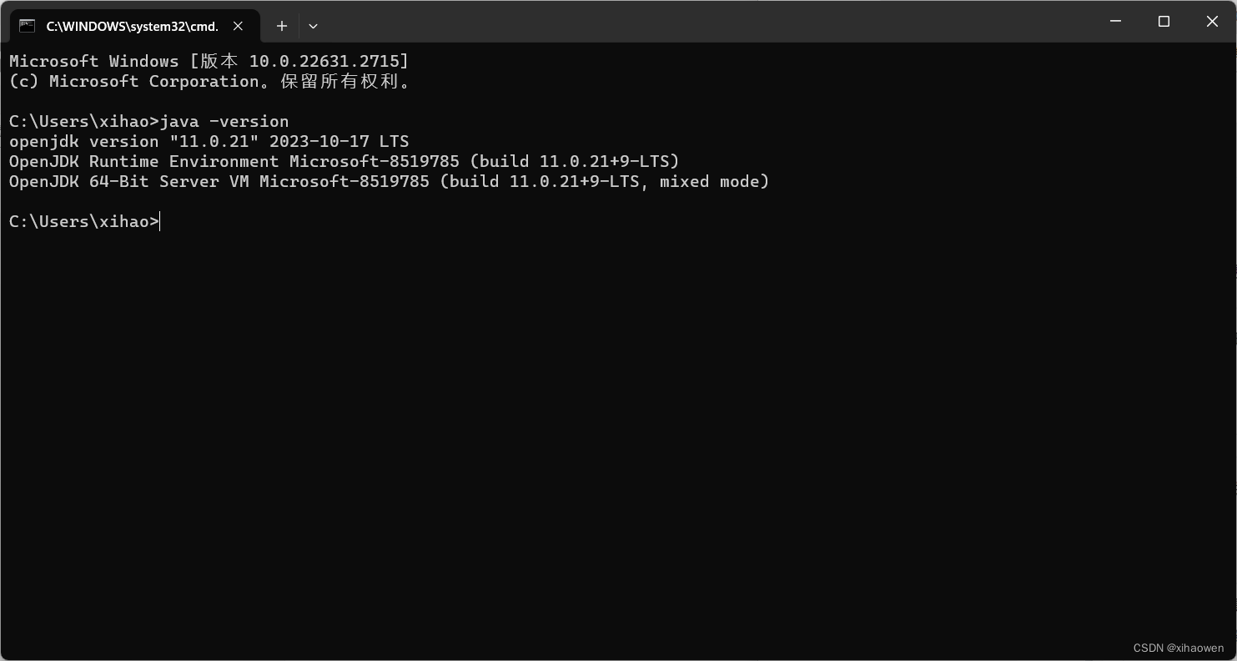Open the tab dropdown menu chevron

(313, 26)
